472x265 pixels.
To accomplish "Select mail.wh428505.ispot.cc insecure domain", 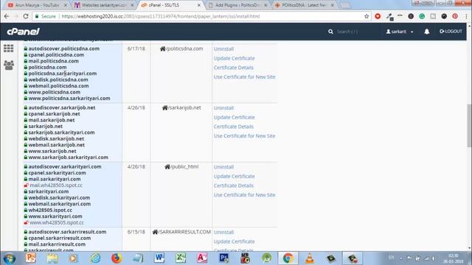I will click(x=56, y=185).
